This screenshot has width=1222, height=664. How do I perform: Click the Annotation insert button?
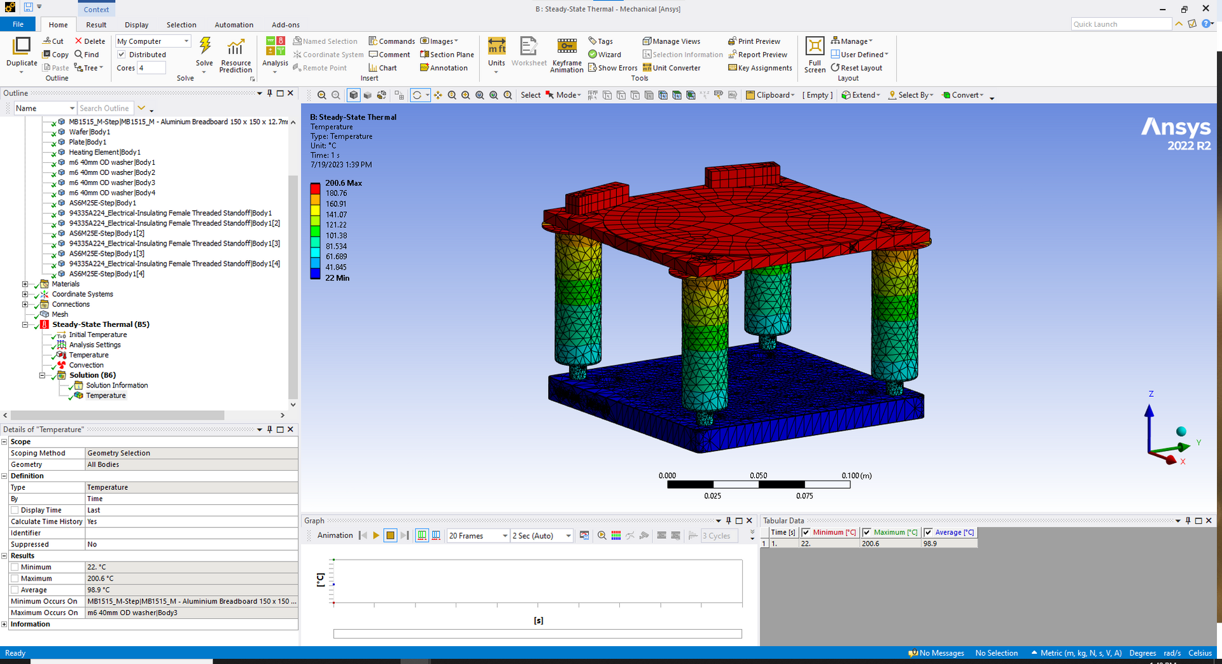[x=444, y=68]
